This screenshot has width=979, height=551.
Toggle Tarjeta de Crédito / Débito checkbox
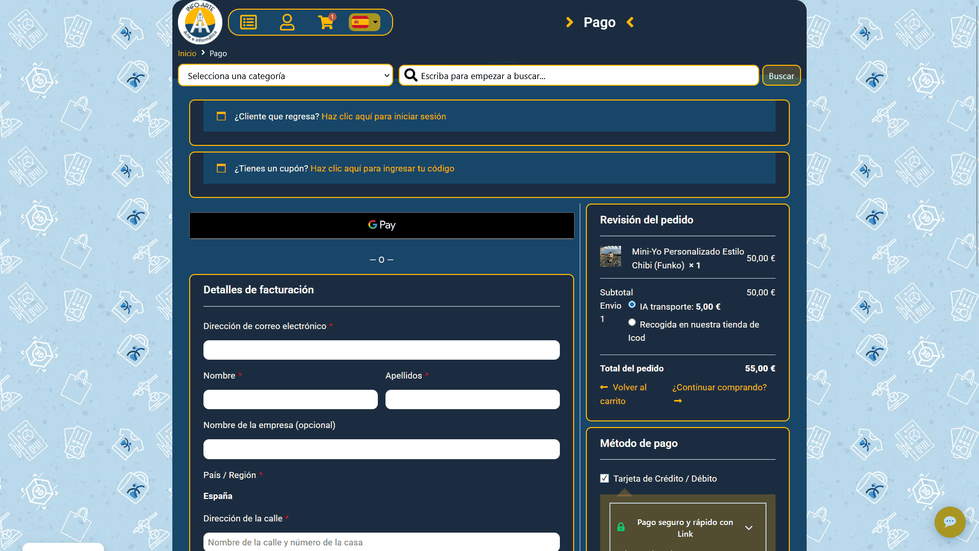click(604, 479)
